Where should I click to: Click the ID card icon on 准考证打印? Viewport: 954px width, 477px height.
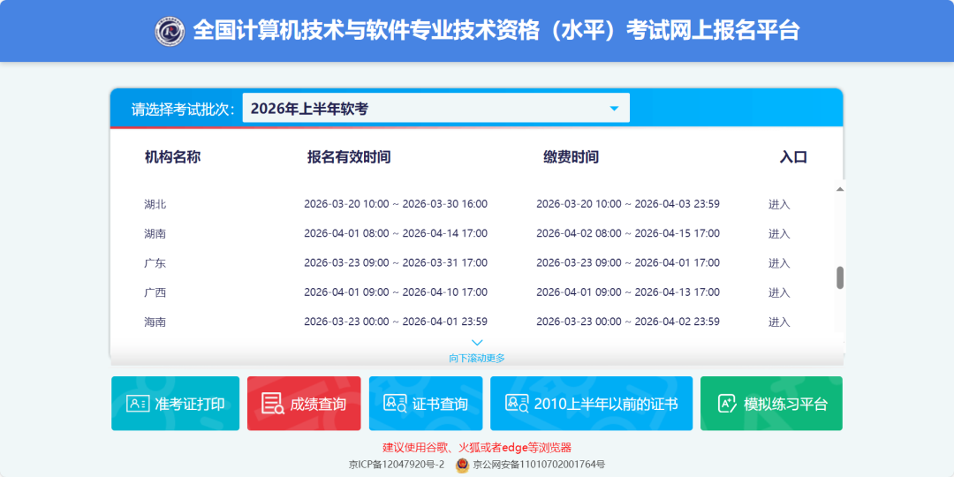click(138, 404)
